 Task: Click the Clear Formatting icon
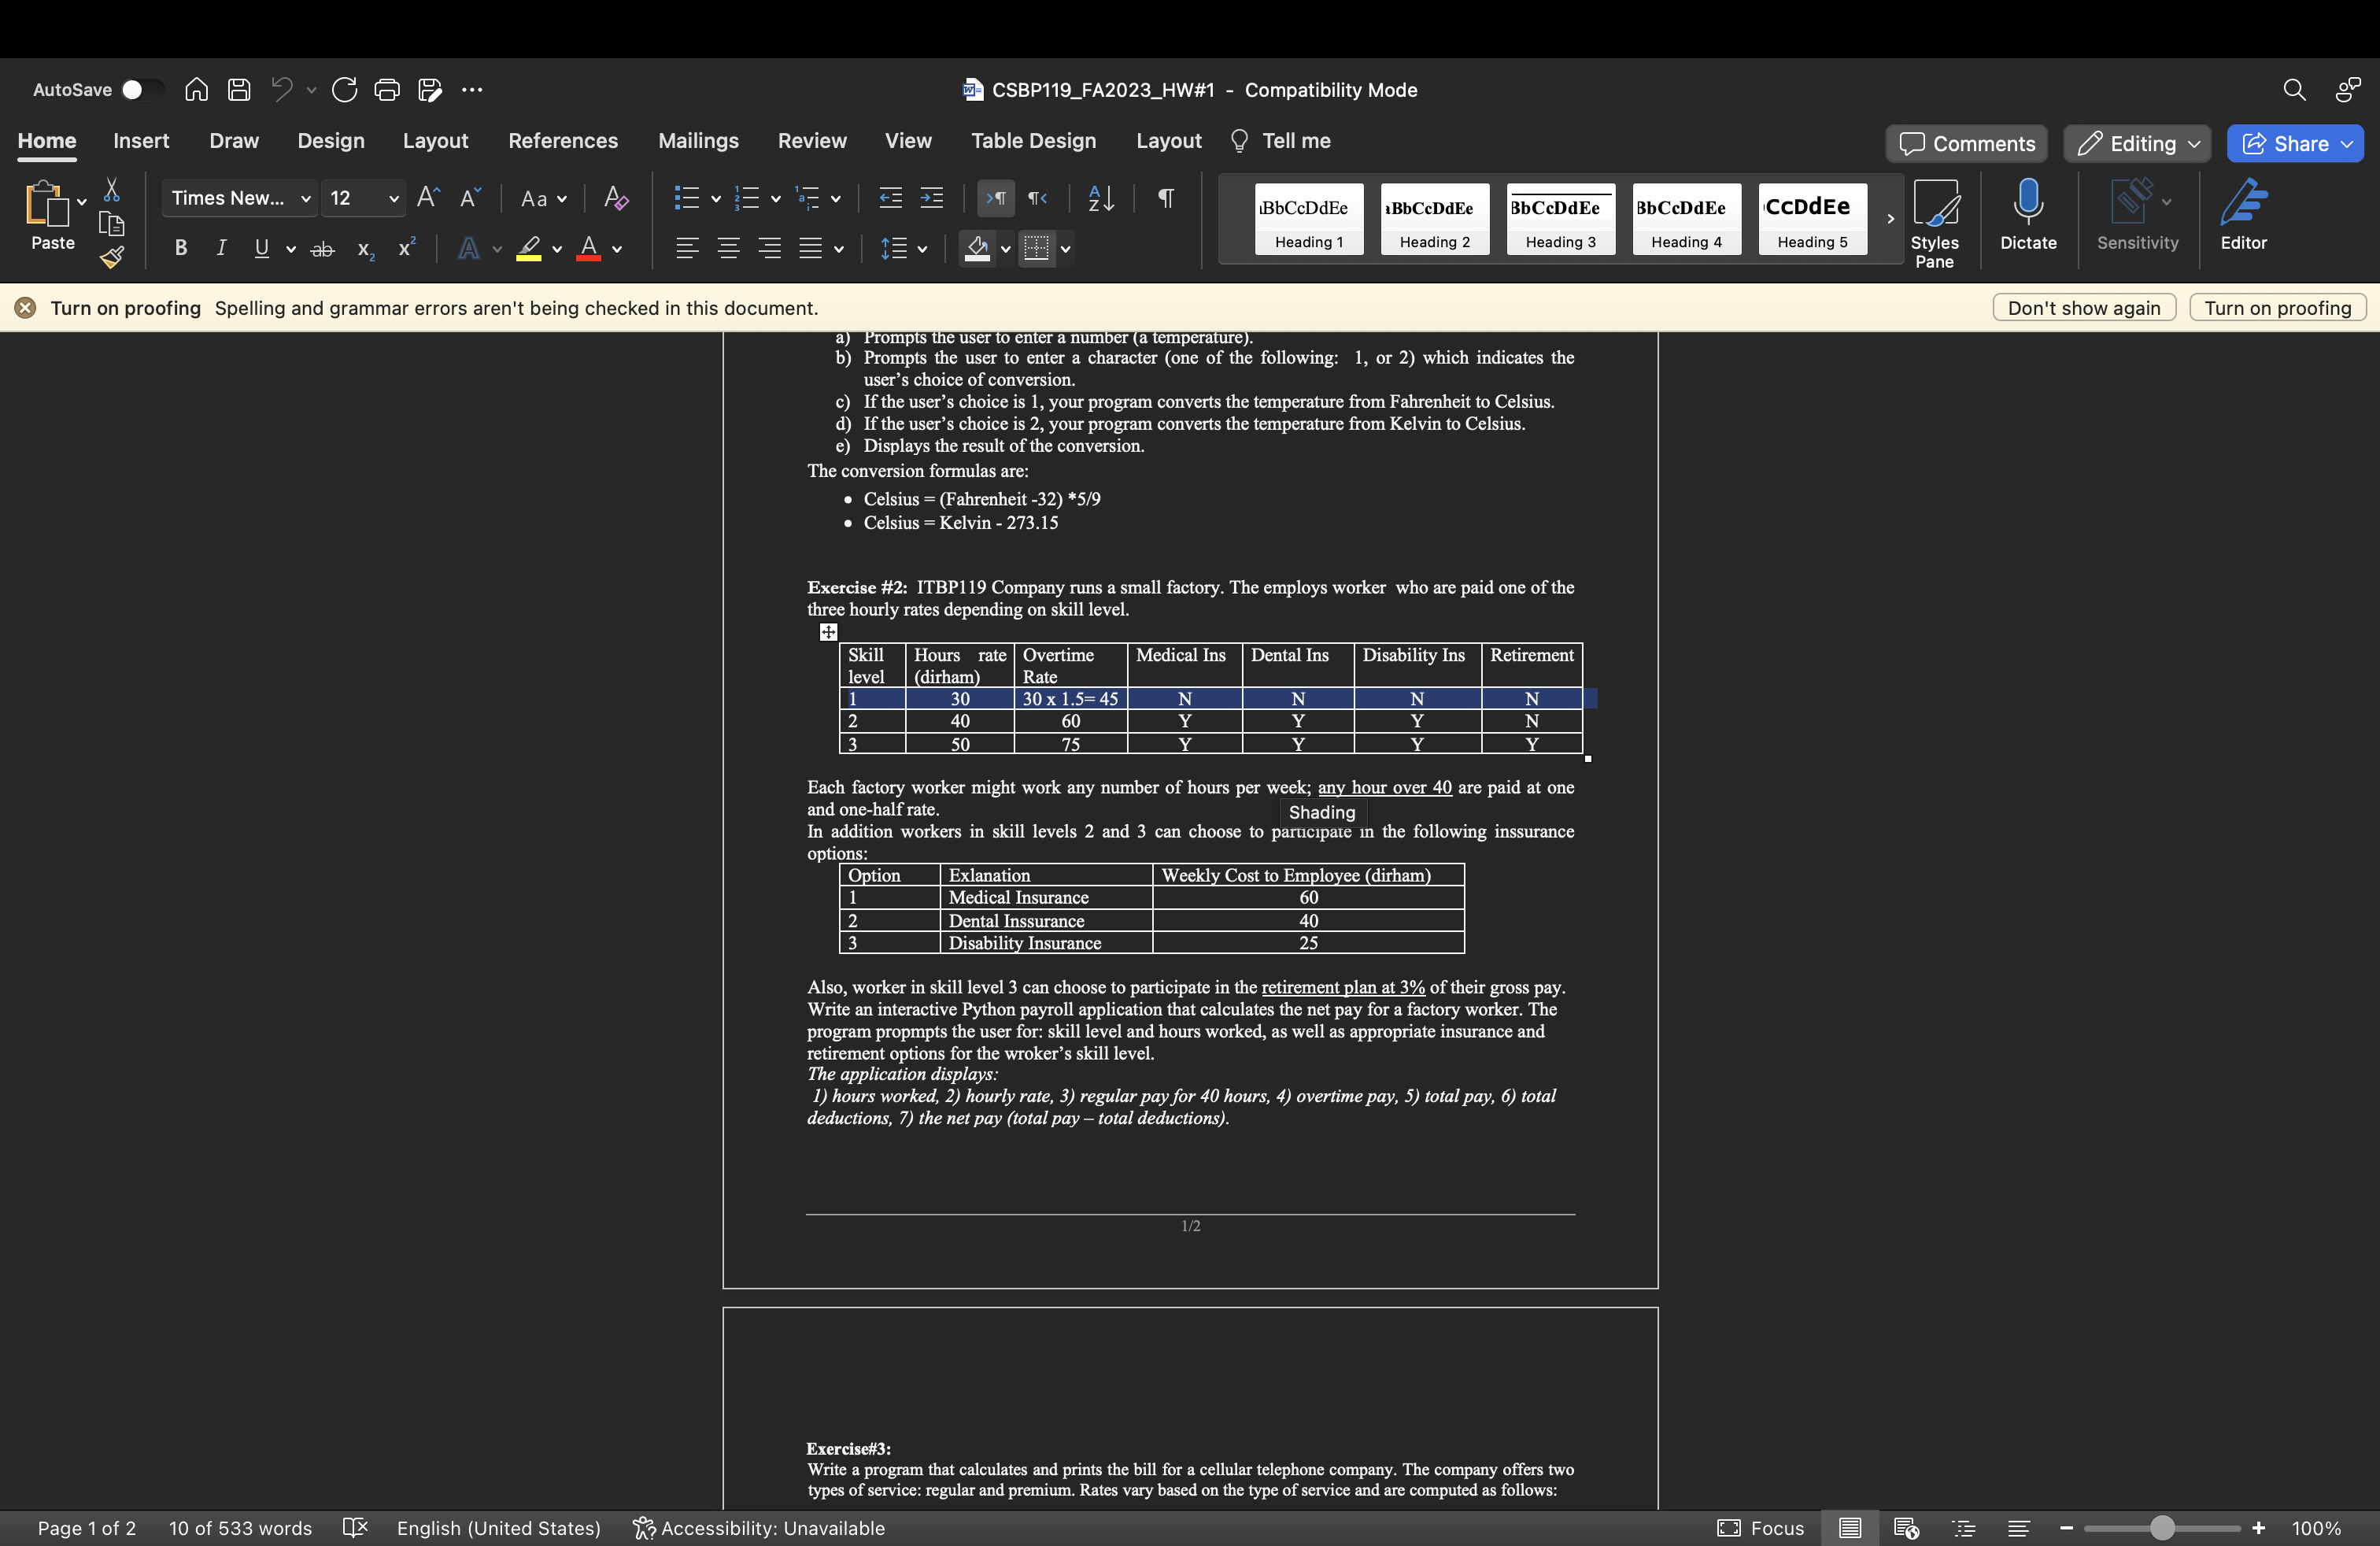point(616,198)
